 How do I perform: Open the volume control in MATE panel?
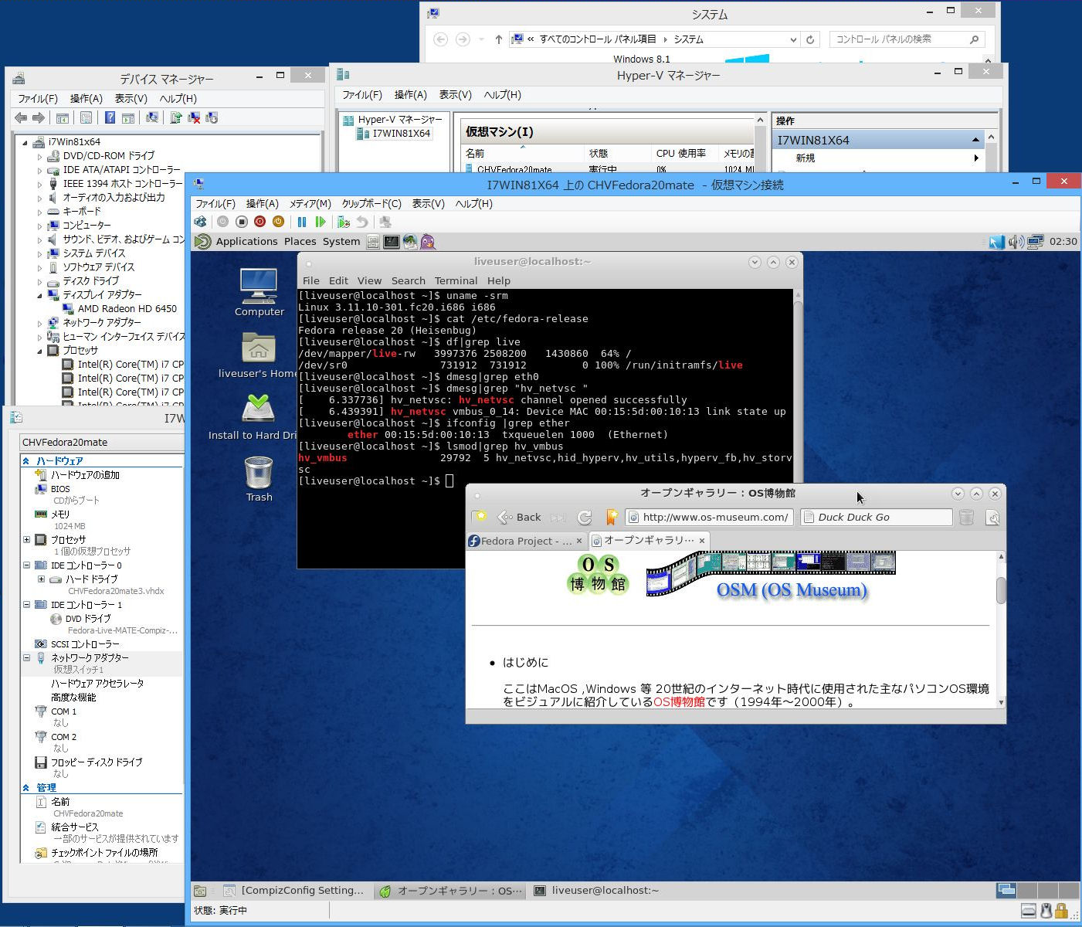[1016, 242]
